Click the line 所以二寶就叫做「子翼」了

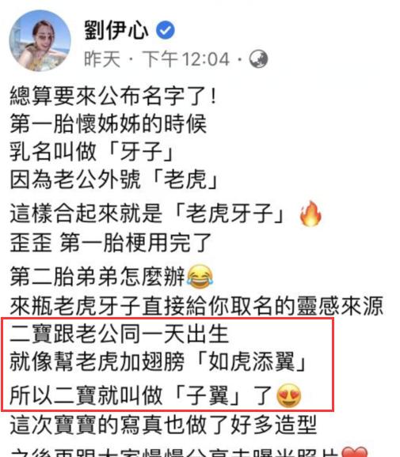tap(141, 395)
